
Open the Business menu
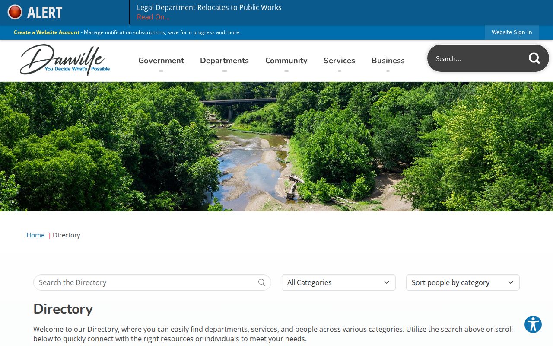click(388, 61)
